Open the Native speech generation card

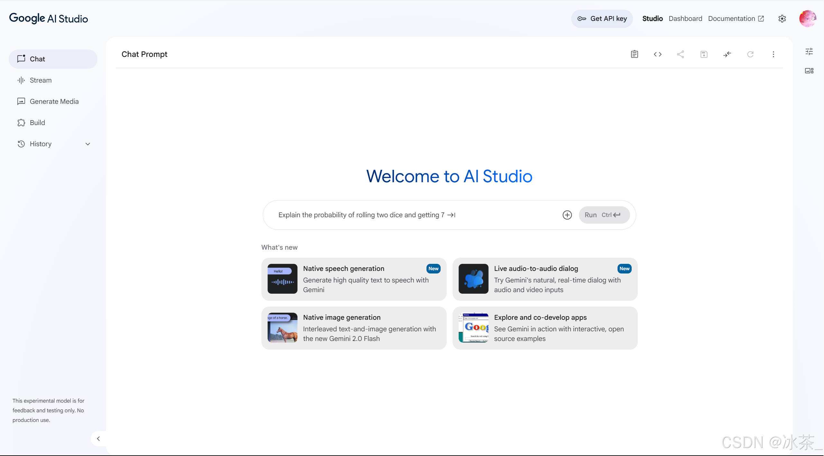pyautogui.click(x=354, y=279)
